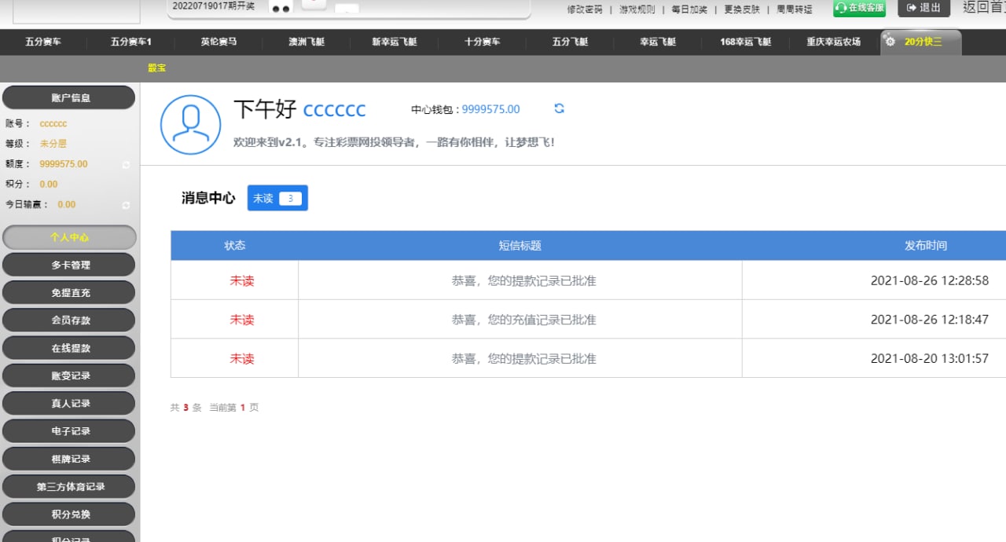Expand the 账户信息 panel header
The image size is (1006, 542).
(x=70, y=98)
